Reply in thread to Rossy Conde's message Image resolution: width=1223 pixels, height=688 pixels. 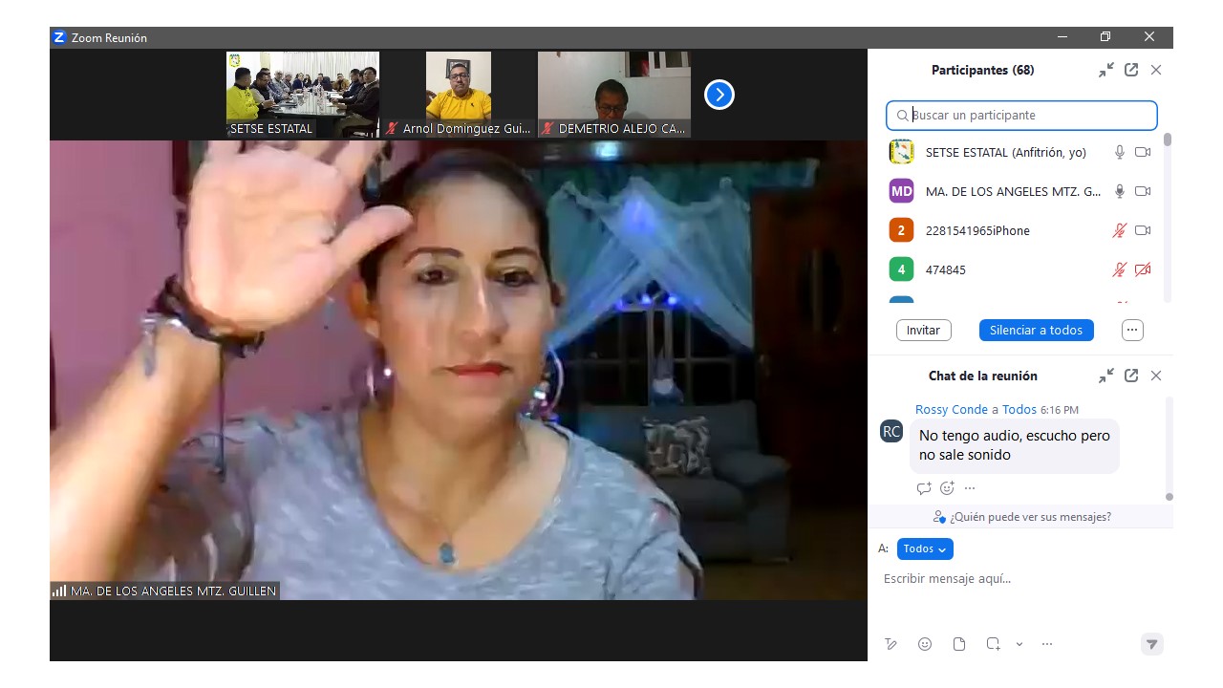pos(924,488)
